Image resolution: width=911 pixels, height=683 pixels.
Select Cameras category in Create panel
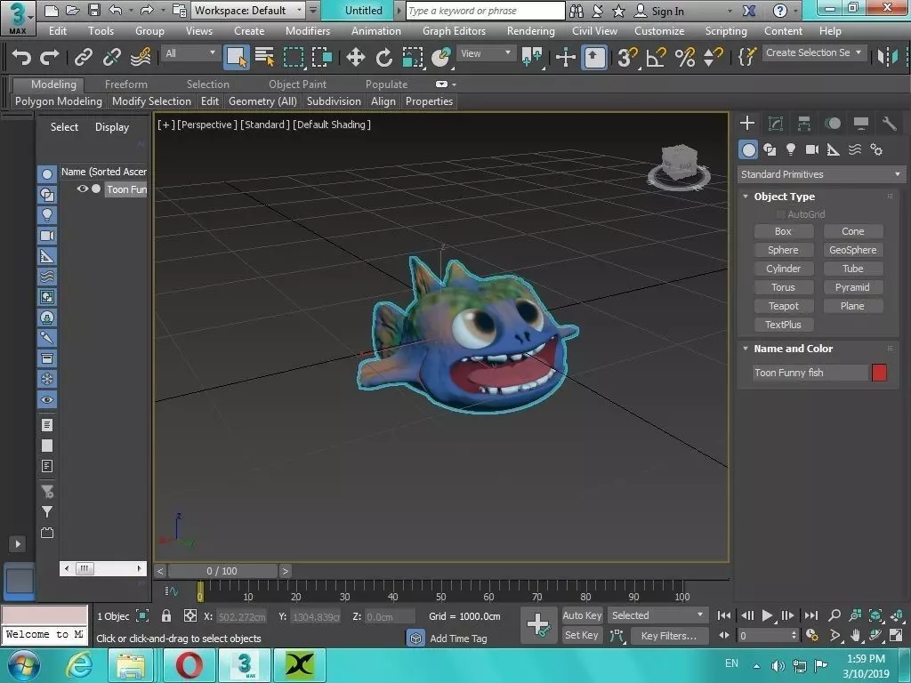tap(812, 149)
